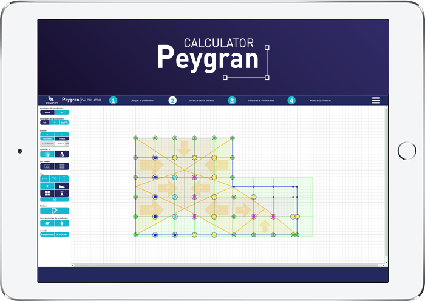
Task: Click the Peygran logo in the toolbar
Action: 52,100
